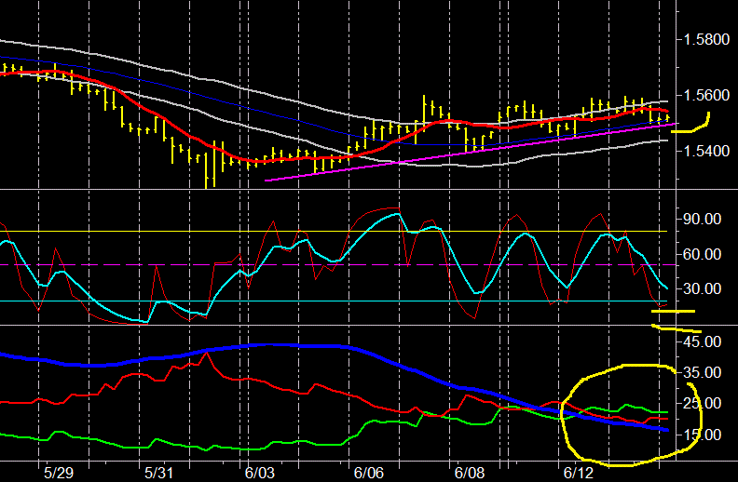The image size is (738, 482).
Task: Click the 30.00 stochastic axis label
Action: point(703,288)
